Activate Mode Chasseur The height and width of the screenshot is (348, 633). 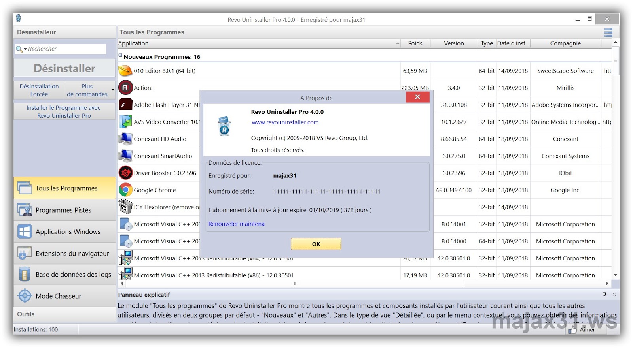pos(65,296)
